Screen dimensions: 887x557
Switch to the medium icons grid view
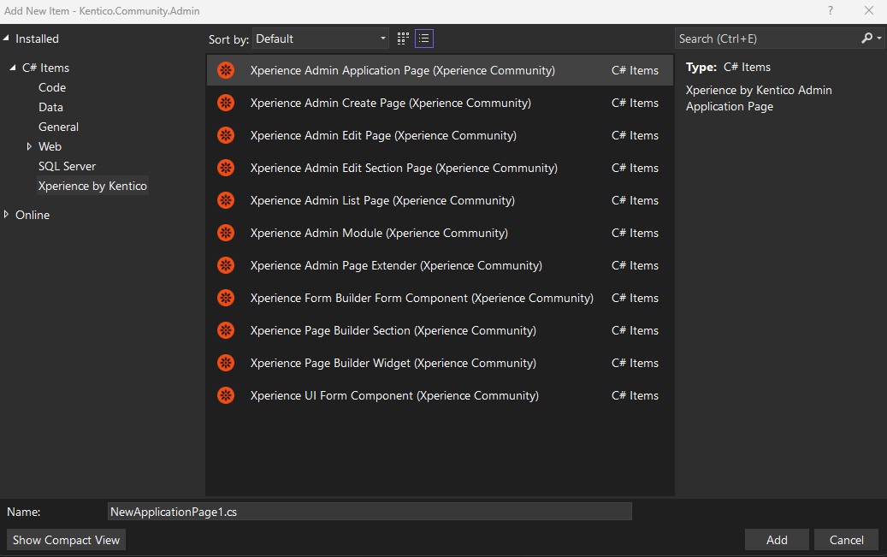[403, 39]
